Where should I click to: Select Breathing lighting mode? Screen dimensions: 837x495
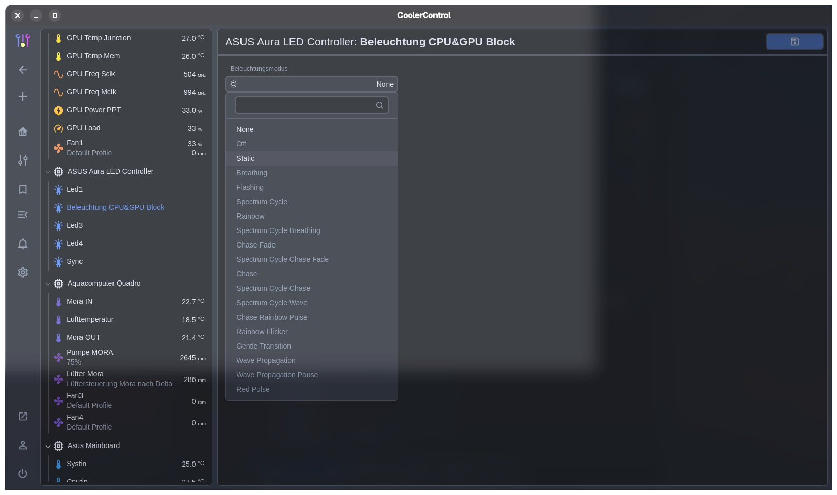click(312, 173)
